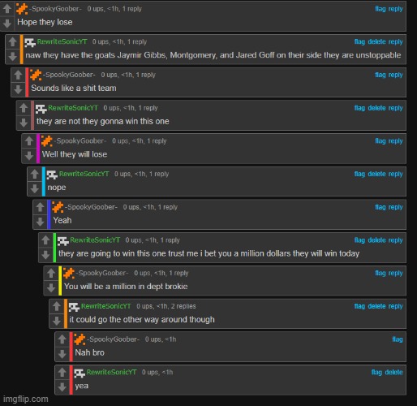Upvote the 'Nah bro' comment

click(62, 339)
